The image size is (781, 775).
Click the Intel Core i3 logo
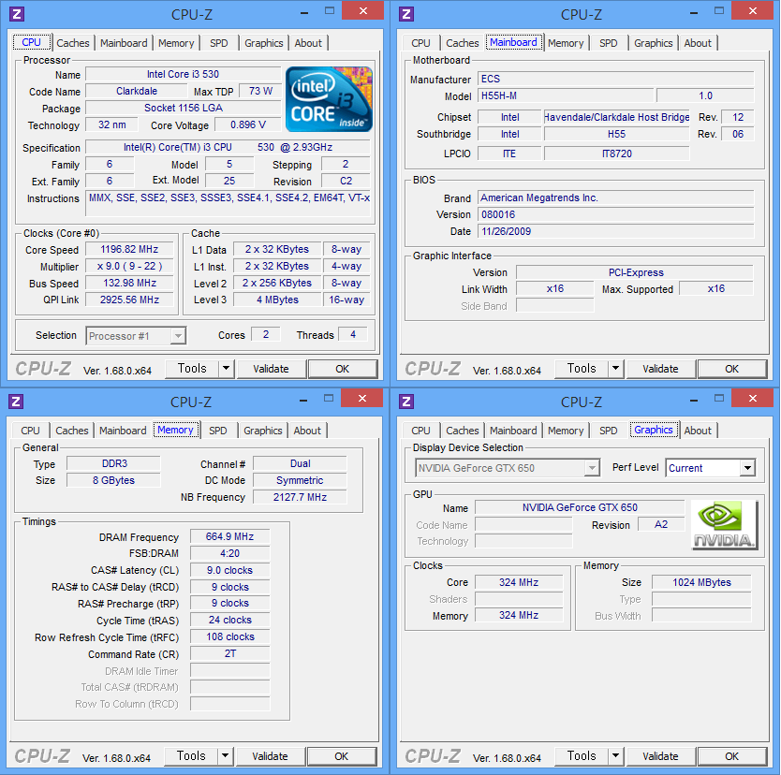point(329,98)
